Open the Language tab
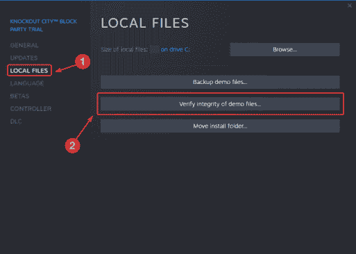Image resolution: width=356 pixels, height=254 pixels. (x=27, y=83)
